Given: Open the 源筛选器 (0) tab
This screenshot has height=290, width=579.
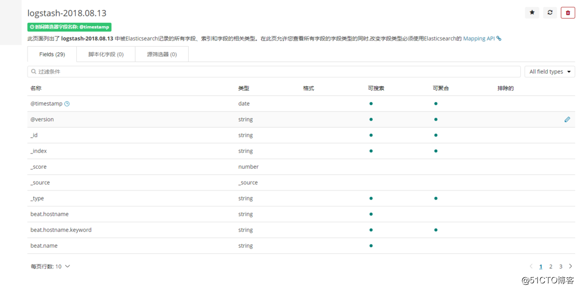Looking at the screenshot, I should [162, 54].
